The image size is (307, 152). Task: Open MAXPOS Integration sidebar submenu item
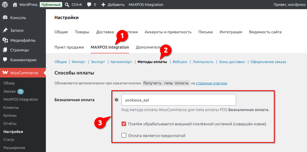pyautogui.click(x=21, y=99)
